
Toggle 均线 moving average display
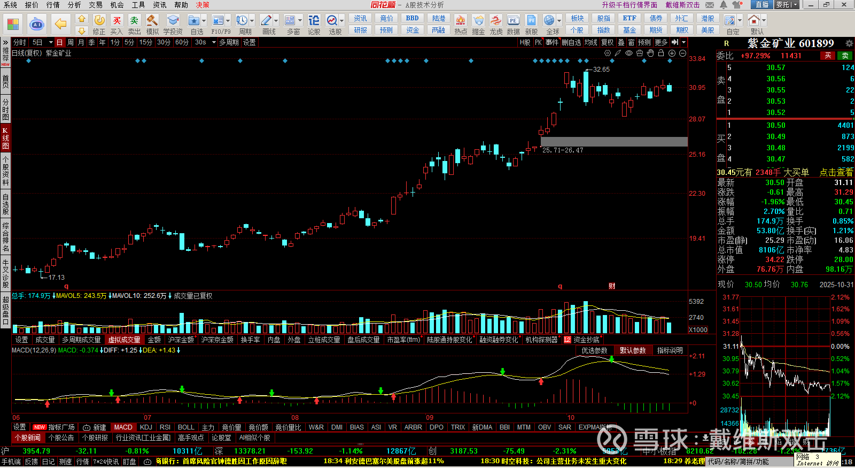pyautogui.click(x=590, y=42)
